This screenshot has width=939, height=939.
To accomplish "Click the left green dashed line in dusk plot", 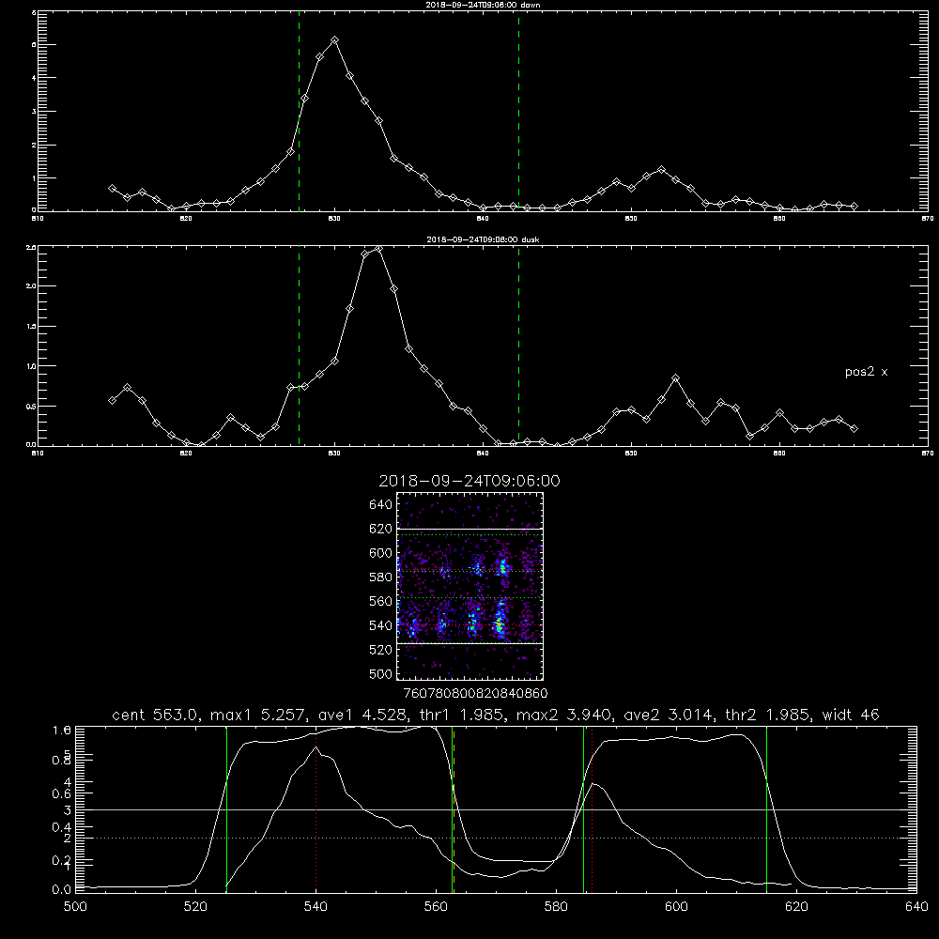I will [299, 346].
